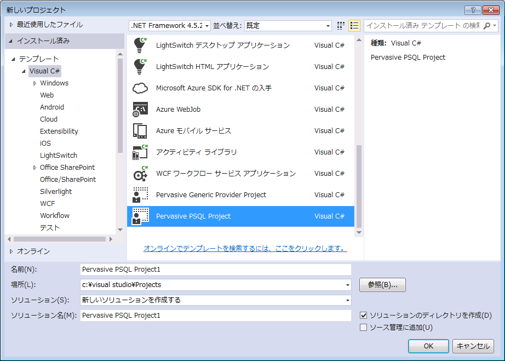This screenshot has height=361, width=505.
Task: Click the OK button
Action: point(428,346)
